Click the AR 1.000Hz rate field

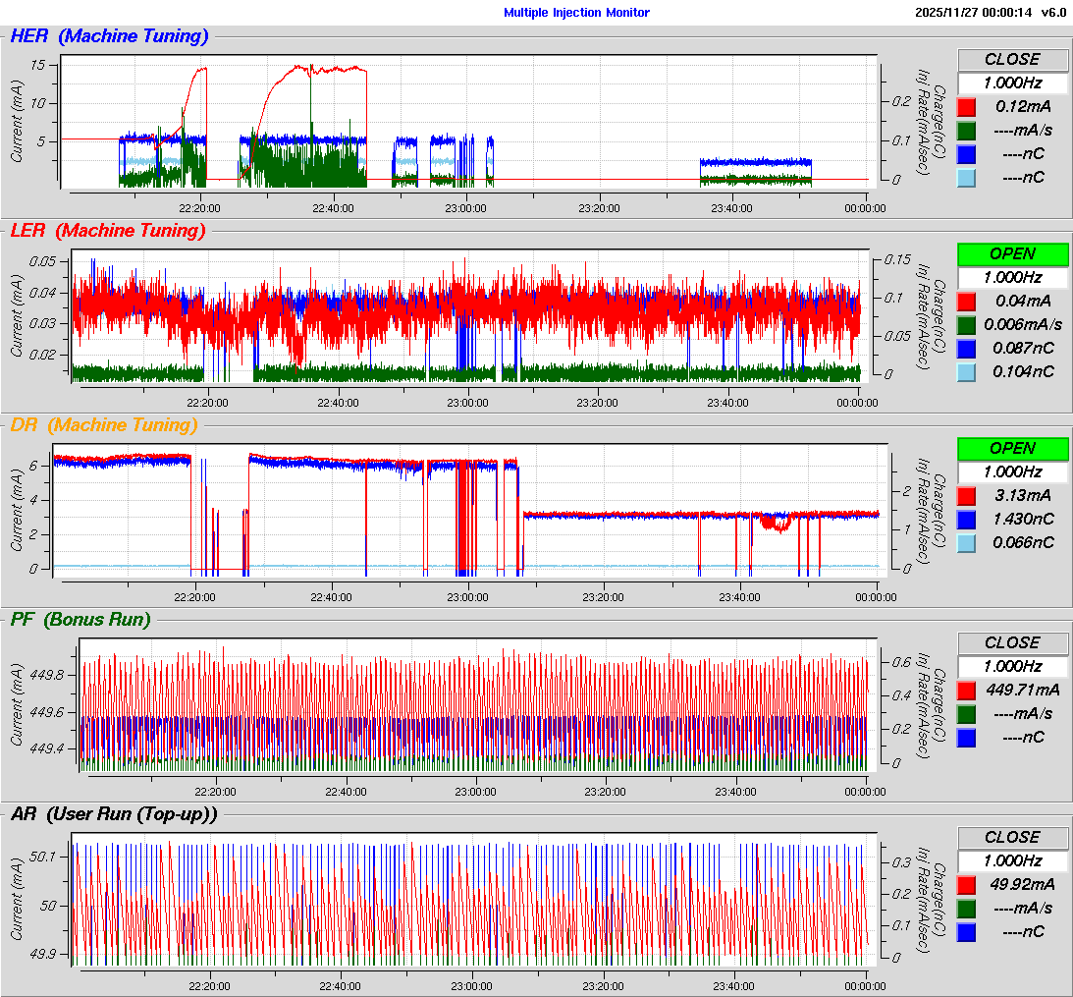(1012, 860)
